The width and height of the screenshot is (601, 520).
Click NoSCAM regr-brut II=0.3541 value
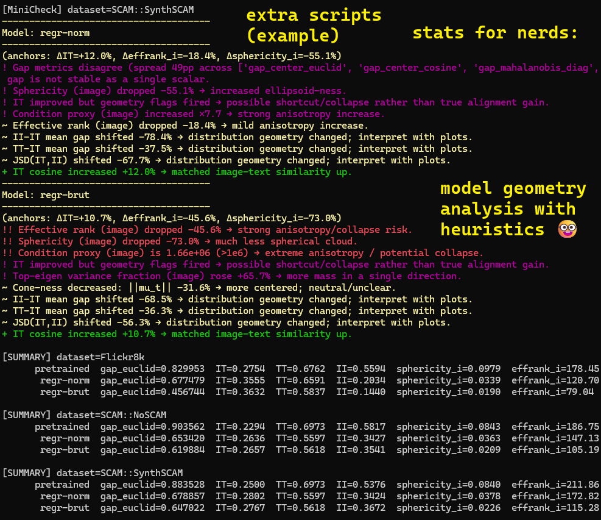[x=360, y=450]
